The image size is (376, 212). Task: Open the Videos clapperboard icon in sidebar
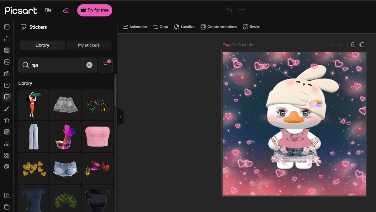coord(7,73)
